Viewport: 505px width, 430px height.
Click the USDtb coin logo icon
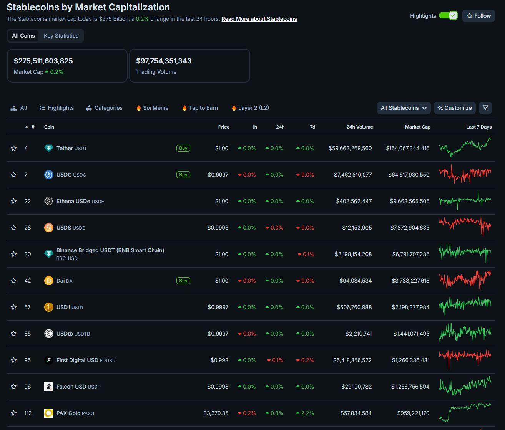pyautogui.click(x=48, y=334)
